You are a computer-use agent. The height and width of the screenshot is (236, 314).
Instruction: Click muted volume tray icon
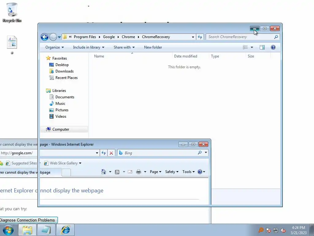(x=283, y=230)
